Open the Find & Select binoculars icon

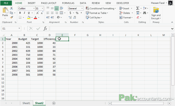[x=145, y=13]
